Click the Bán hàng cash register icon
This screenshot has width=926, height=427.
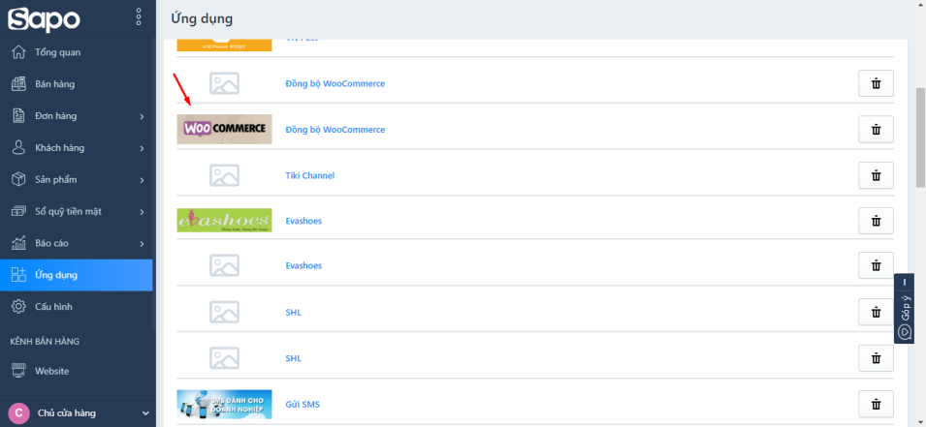[18, 84]
